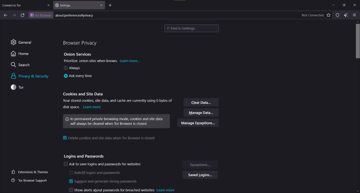Switch to the Connect to Tor tab
360x193 pixels.
(26, 5)
